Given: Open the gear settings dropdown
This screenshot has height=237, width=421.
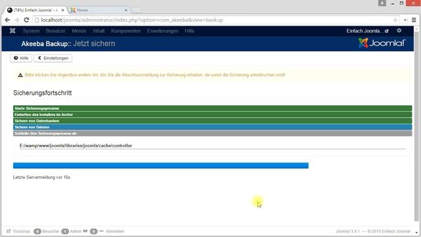Looking at the screenshot, I should coord(399,31).
